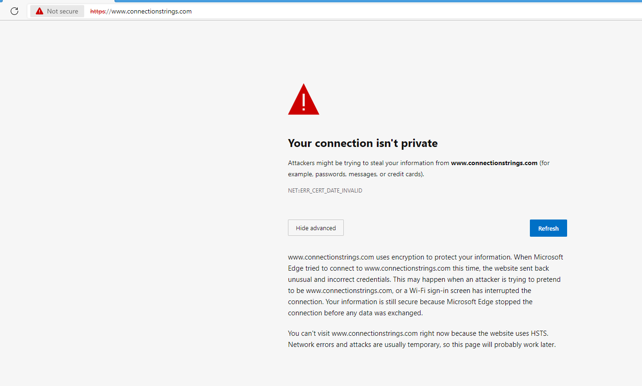642x386 pixels.
Task: Click the Hide advanced button
Action: click(x=316, y=228)
